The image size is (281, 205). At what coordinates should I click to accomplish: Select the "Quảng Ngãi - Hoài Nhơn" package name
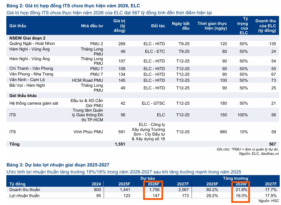click(32, 44)
